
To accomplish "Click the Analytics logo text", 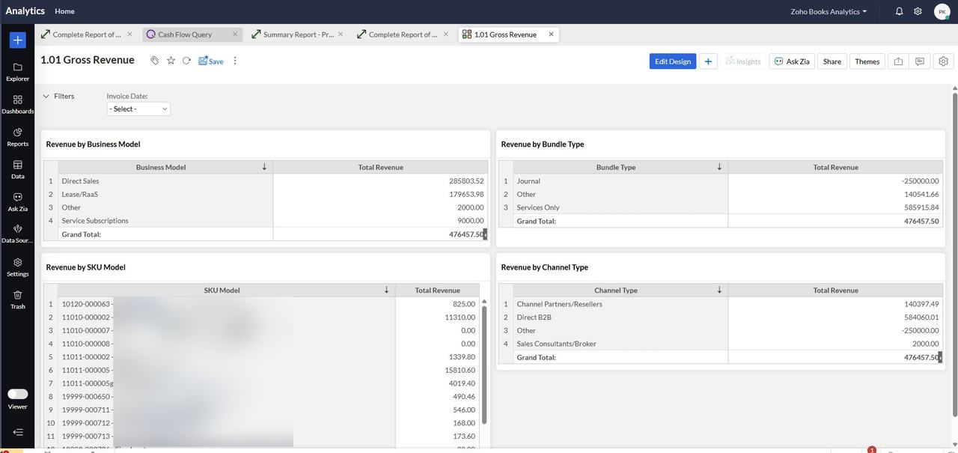I will (x=25, y=11).
